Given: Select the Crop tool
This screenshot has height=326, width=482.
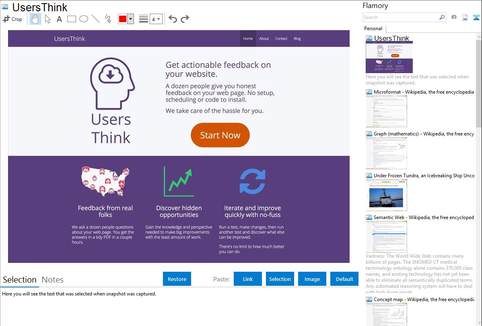Looking at the screenshot, I should [x=12, y=19].
